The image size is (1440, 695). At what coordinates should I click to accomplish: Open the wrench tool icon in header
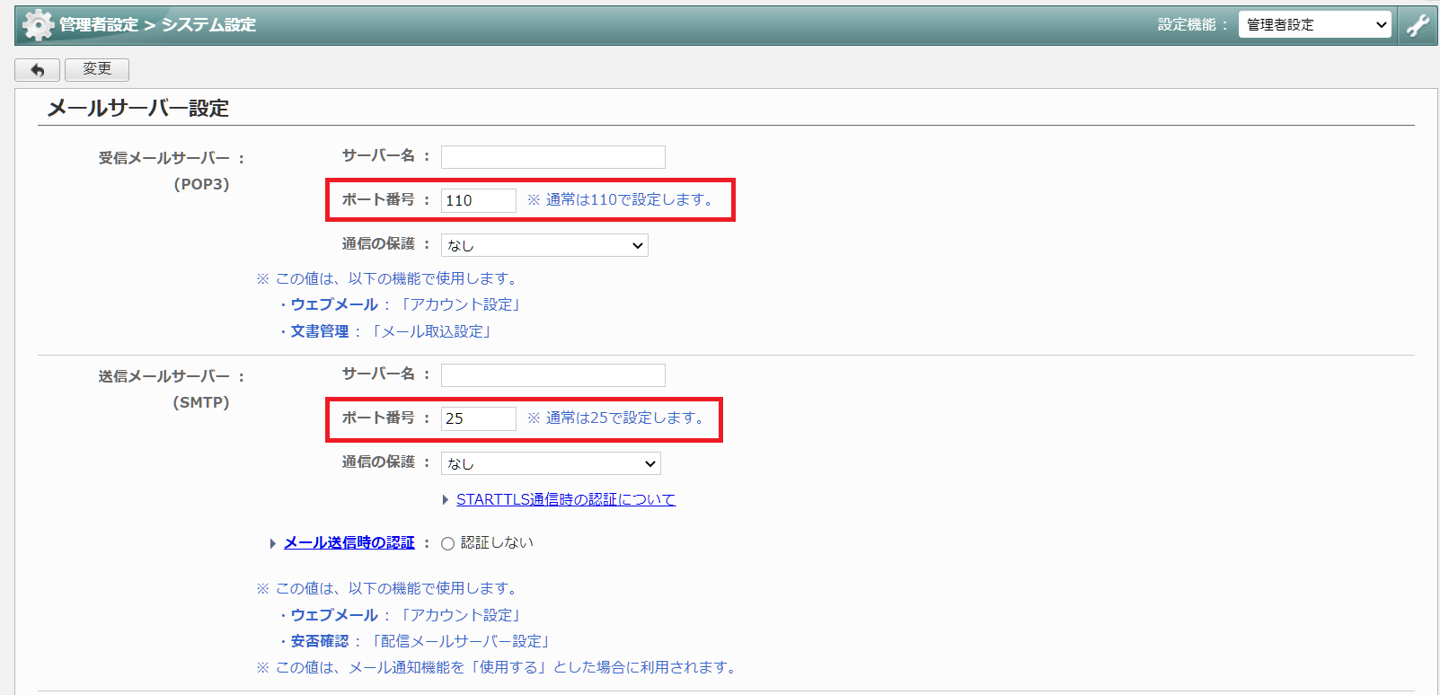[x=1418, y=25]
